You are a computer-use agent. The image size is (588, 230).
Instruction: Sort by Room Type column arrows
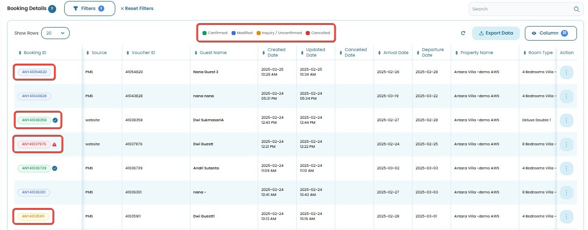point(525,53)
